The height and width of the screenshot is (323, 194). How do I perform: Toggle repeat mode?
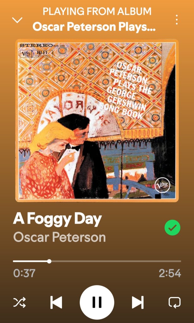pyautogui.click(x=175, y=302)
